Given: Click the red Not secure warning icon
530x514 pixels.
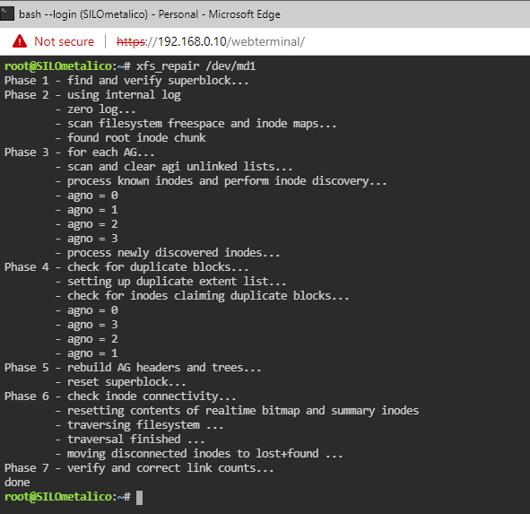Looking at the screenshot, I should tap(20, 41).
